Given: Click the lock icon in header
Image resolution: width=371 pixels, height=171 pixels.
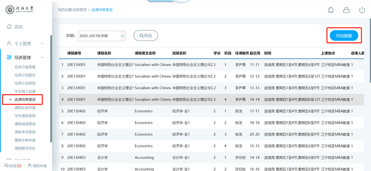Looking at the screenshot, I should tap(346, 10).
